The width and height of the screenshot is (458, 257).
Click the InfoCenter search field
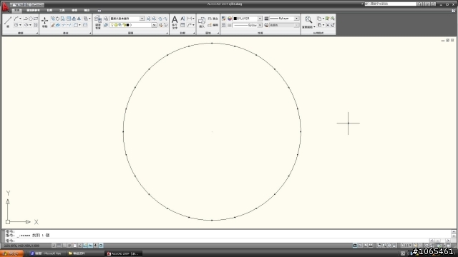point(391,4)
